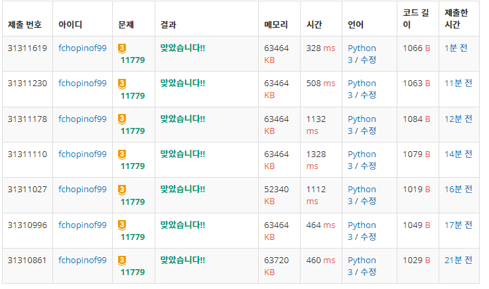Click the 1066 B code length

click(416, 48)
